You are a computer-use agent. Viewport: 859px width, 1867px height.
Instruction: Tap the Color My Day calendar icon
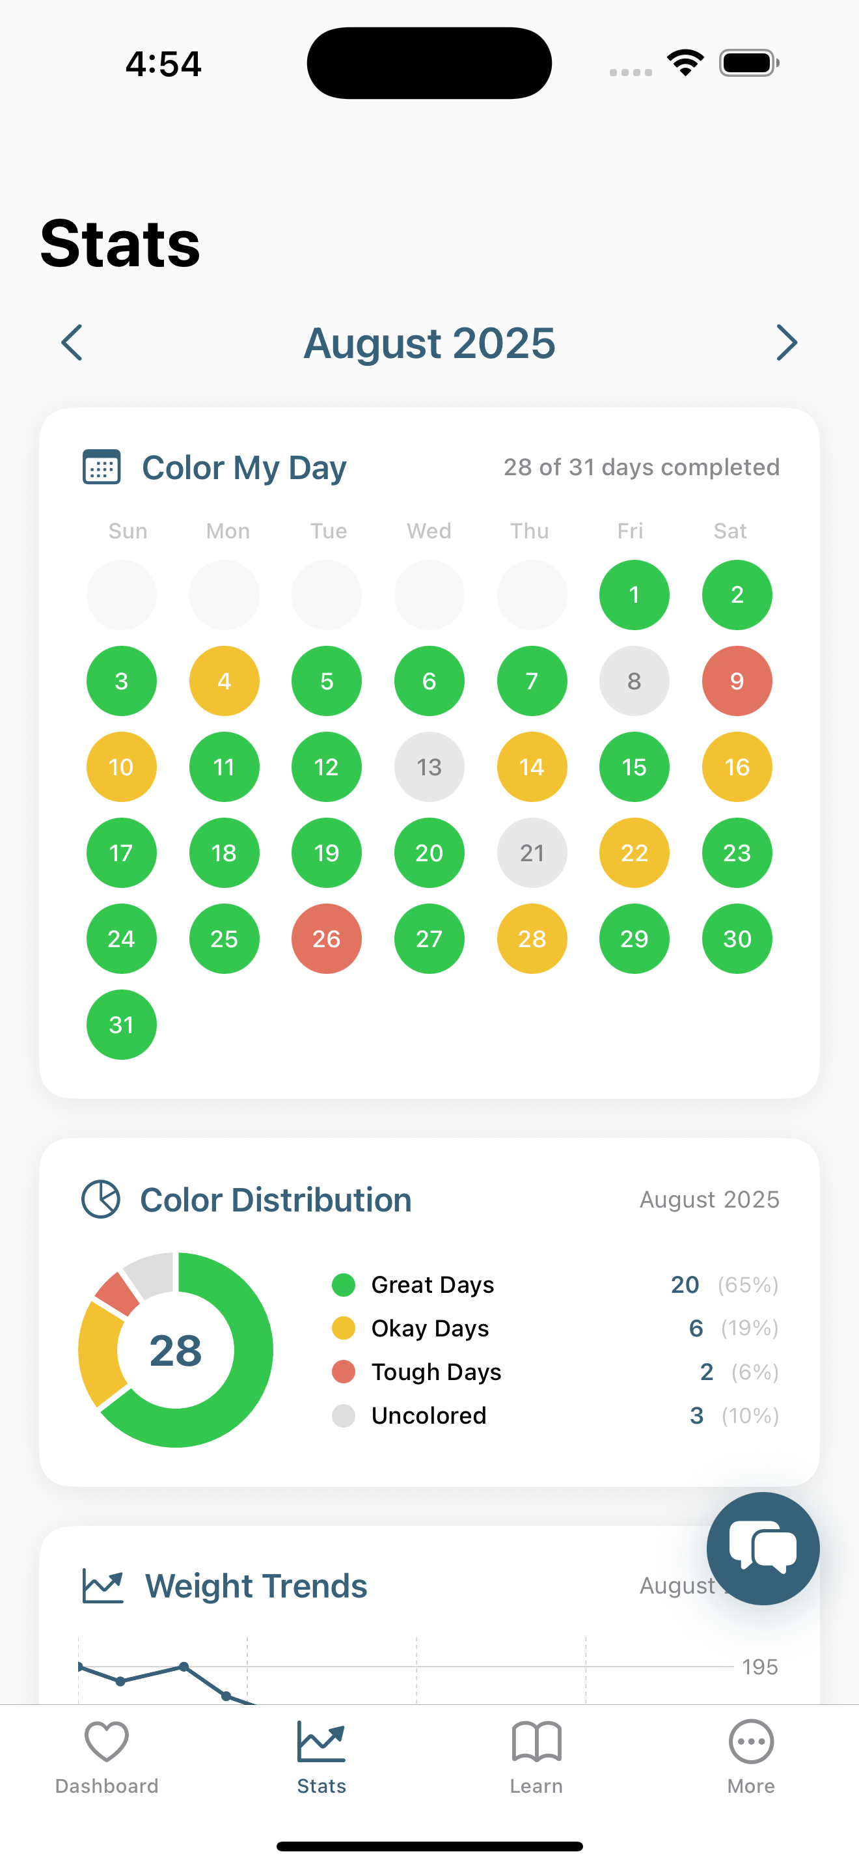click(102, 467)
